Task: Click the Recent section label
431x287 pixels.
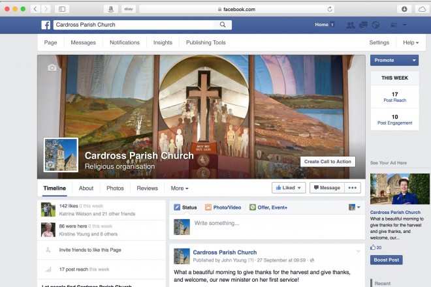Action: point(382,283)
